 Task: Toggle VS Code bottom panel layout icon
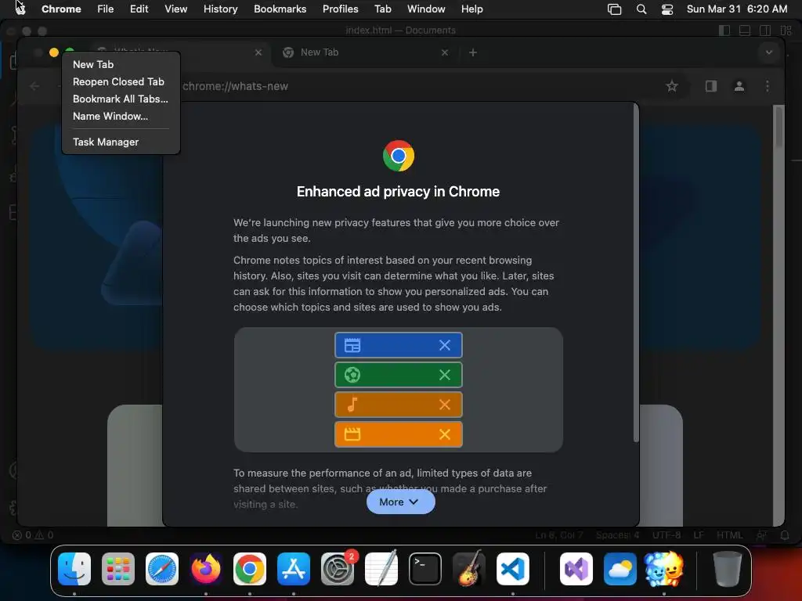(x=745, y=31)
